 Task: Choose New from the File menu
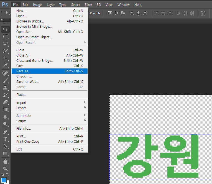(x=50, y=11)
